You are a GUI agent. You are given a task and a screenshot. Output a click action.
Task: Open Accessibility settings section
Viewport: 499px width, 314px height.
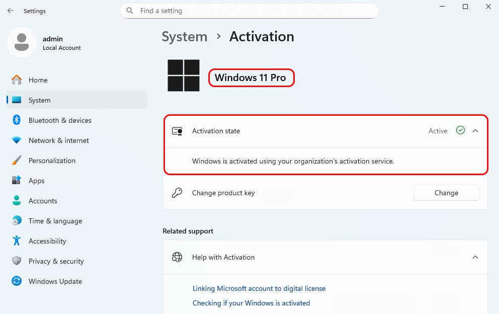coord(76,241)
